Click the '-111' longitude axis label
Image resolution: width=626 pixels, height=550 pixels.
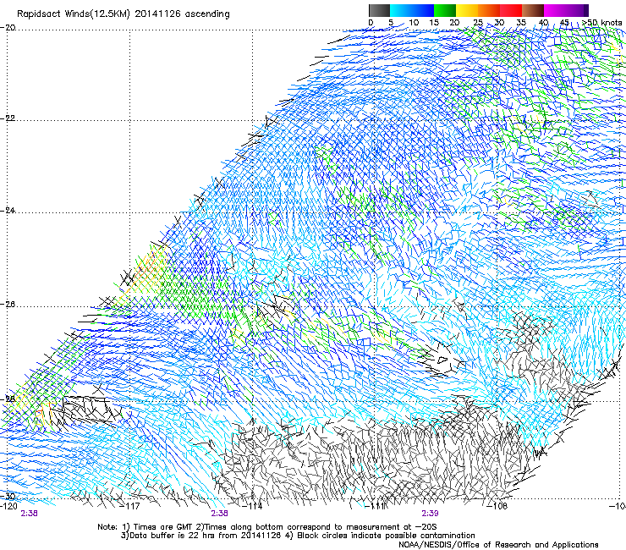coord(376,506)
